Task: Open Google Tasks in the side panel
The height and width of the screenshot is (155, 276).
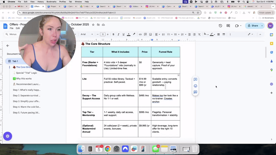Action: point(271,52)
